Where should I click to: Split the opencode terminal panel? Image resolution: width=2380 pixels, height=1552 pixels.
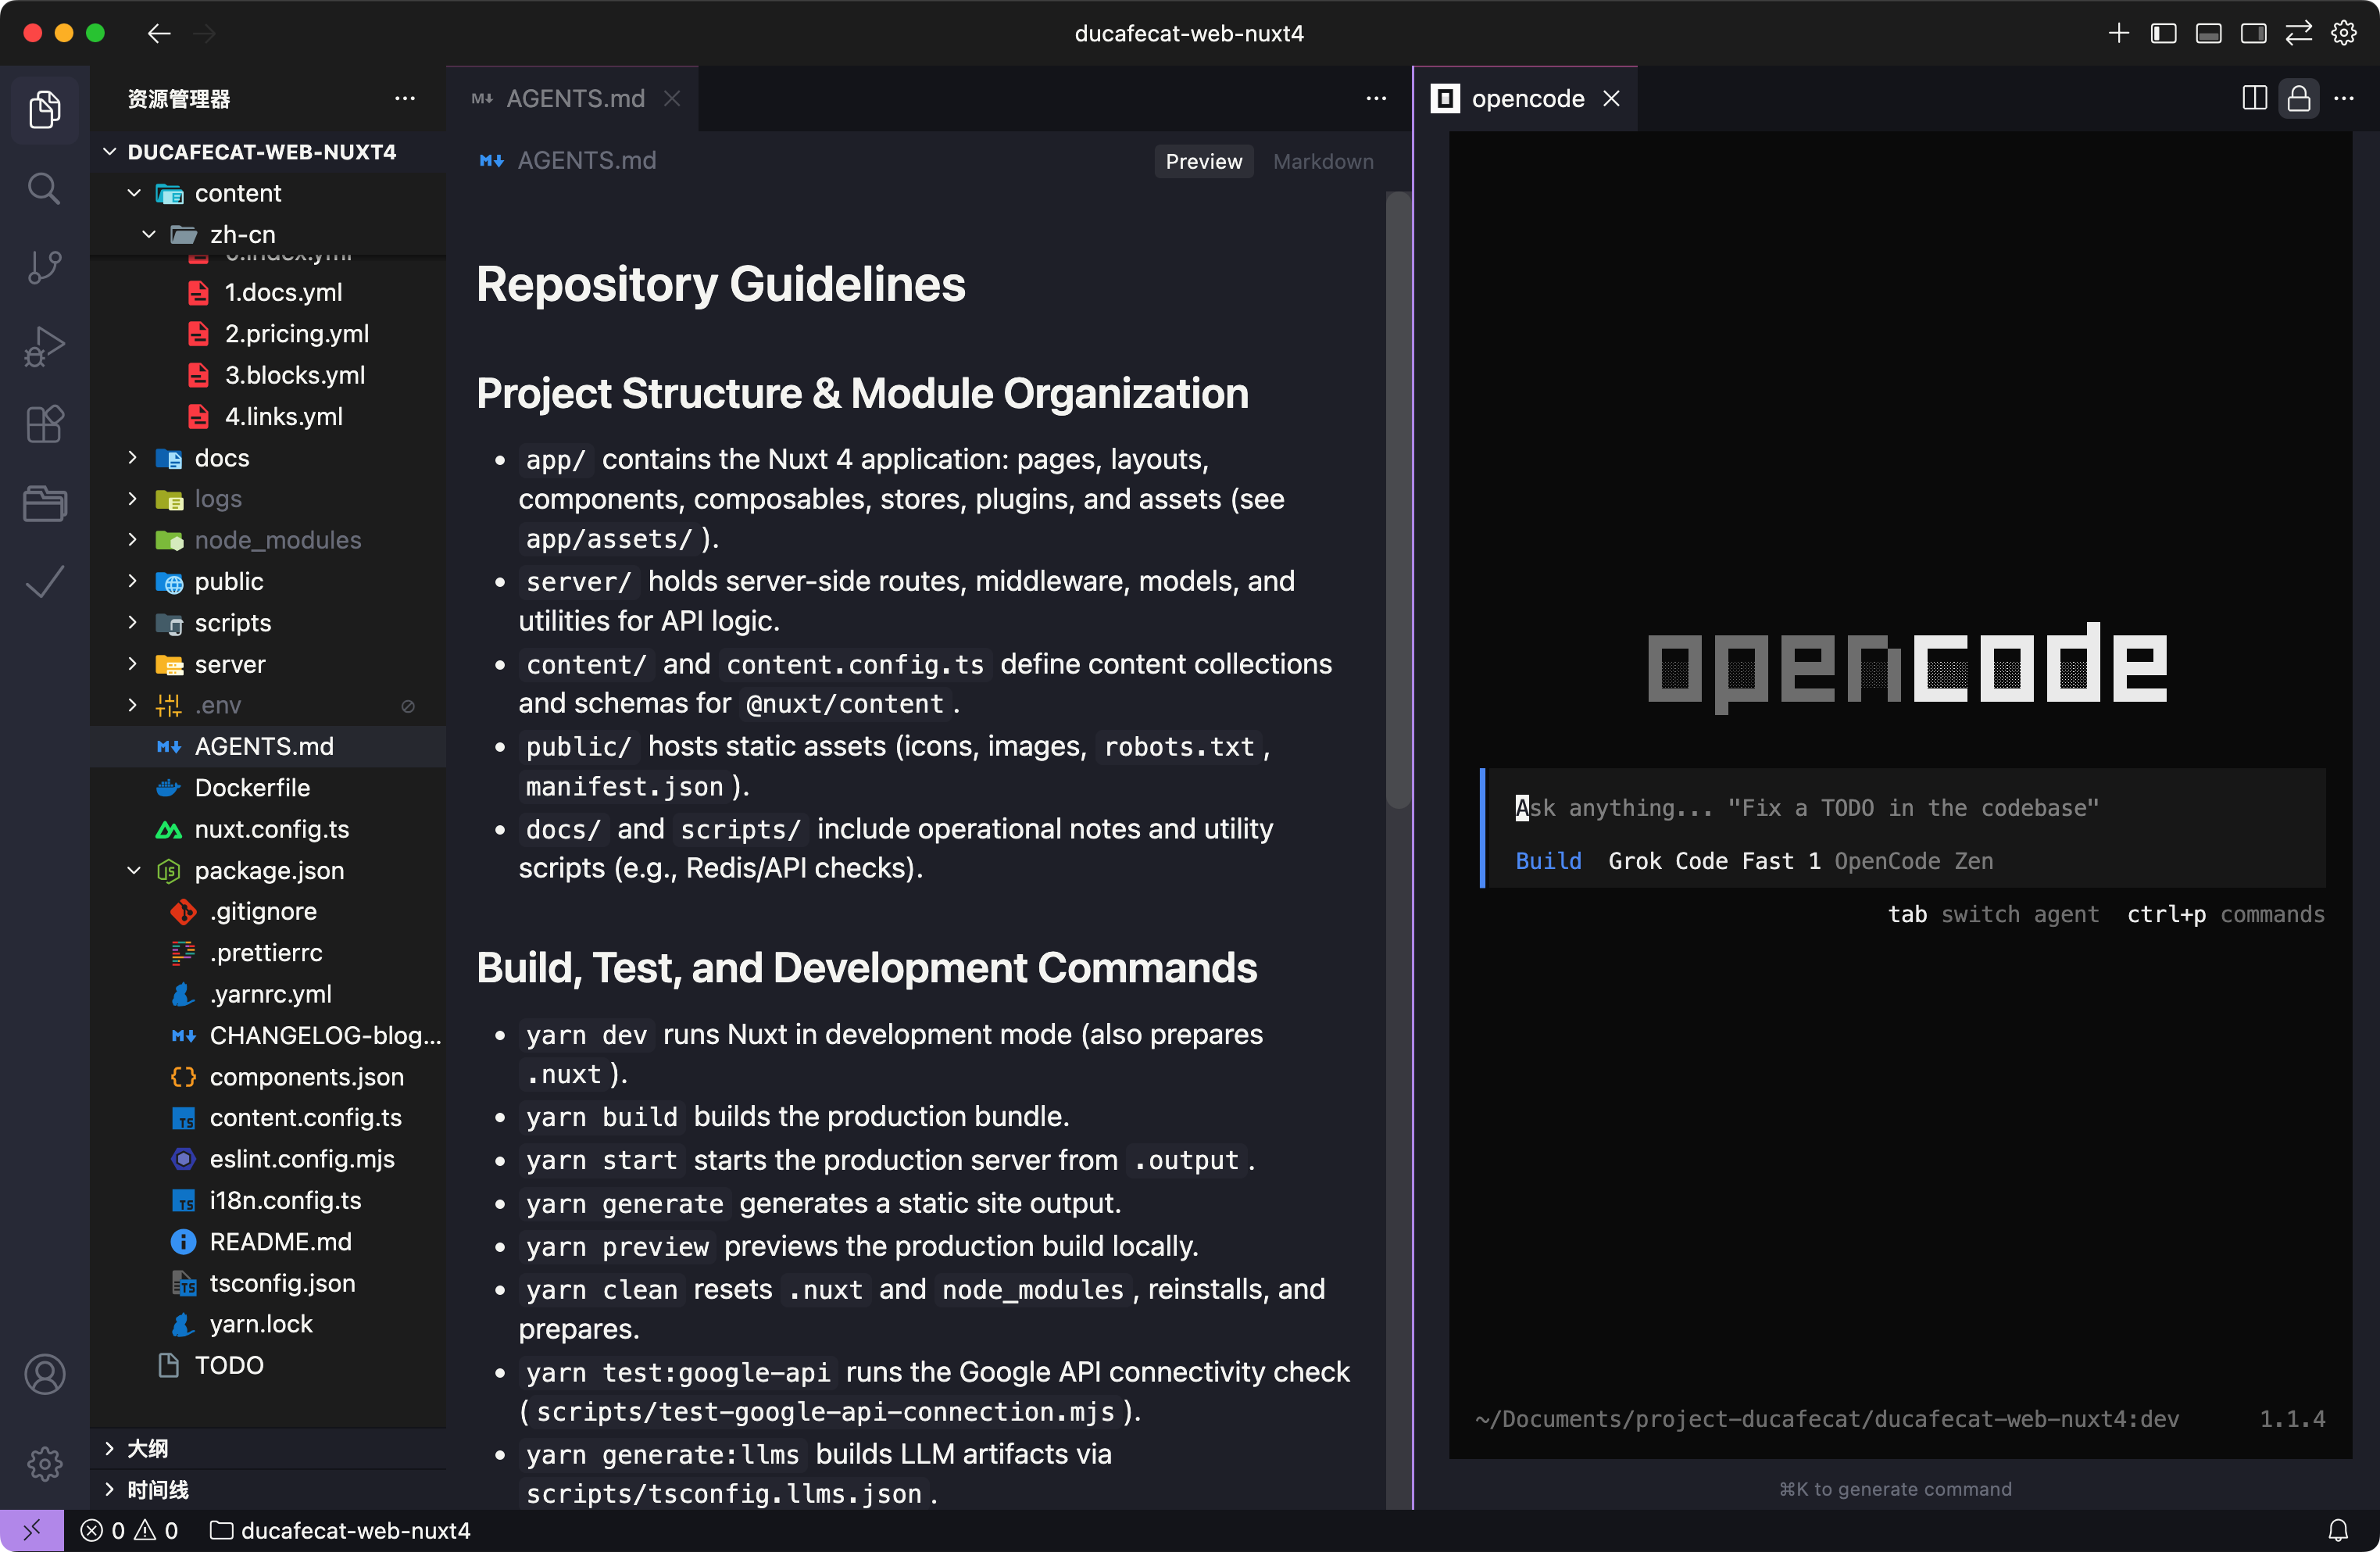click(x=2253, y=98)
